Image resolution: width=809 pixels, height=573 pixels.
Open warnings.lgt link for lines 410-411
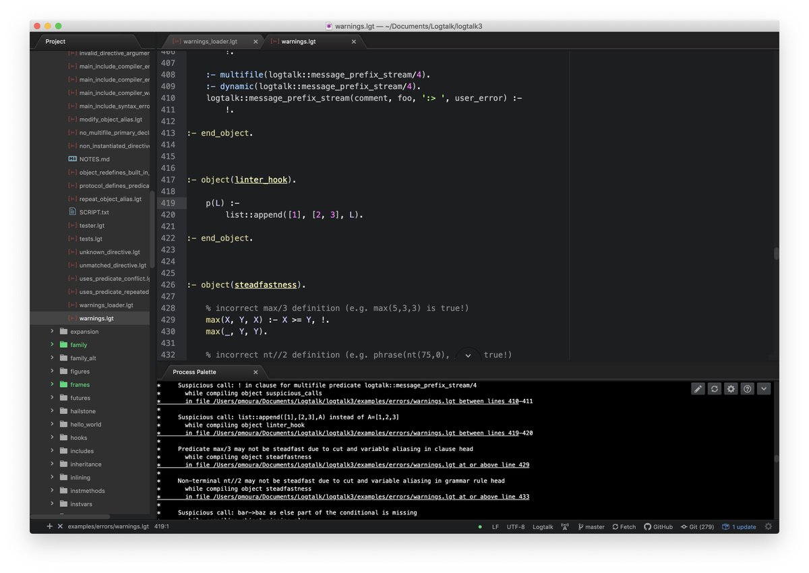pos(359,401)
